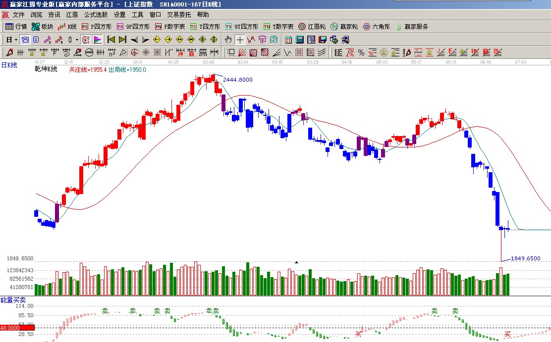Open the 公式选股 menu
Screen dimensions: 551x342
pyautogui.click(x=96, y=15)
